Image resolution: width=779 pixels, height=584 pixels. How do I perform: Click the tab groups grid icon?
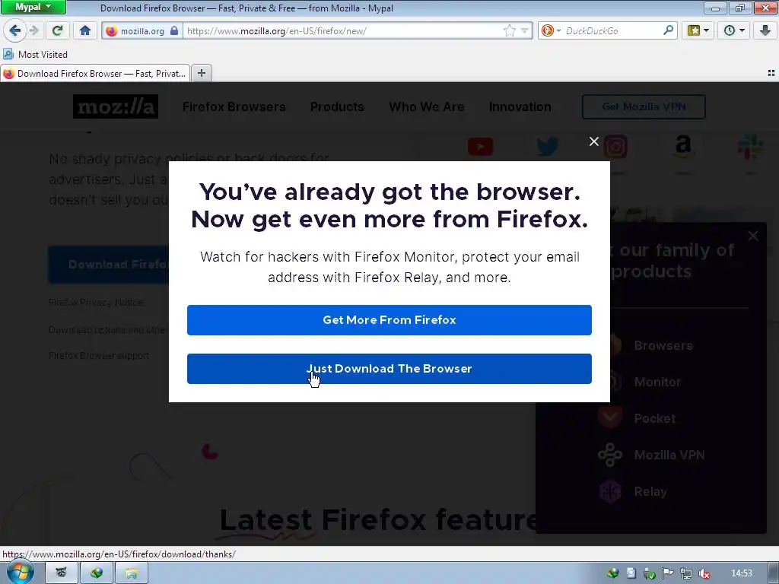771,74
